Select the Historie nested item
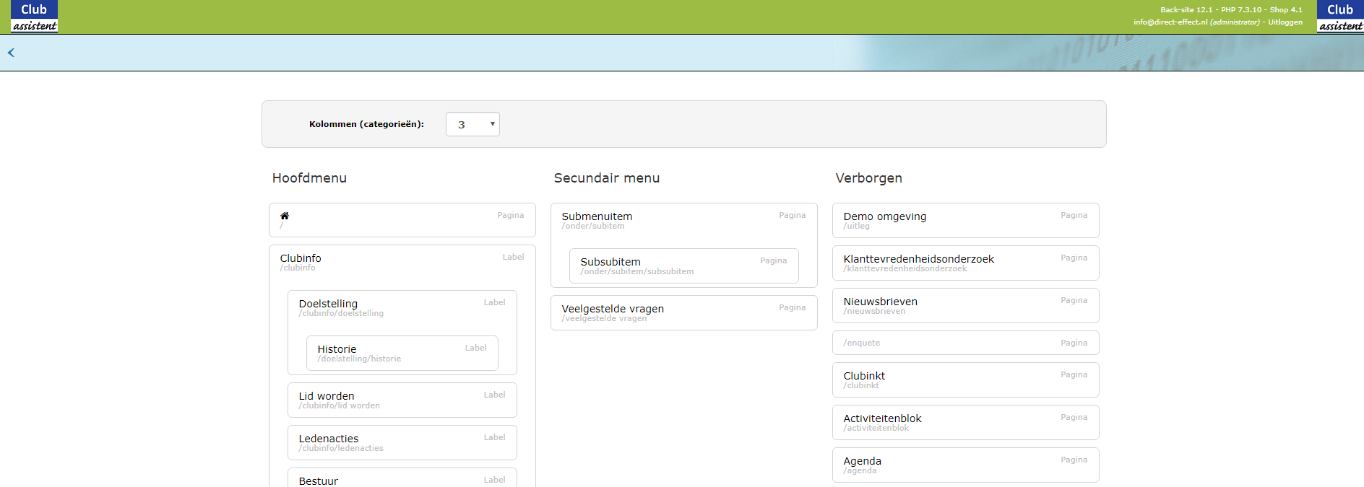The width and height of the screenshot is (1364, 487). pos(337,349)
